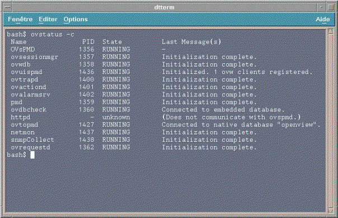The height and width of the screenshot is (218, 338).
Task: Click 'Initialized. 1 ovw clients registered.' message
Action: tap(237, 72)
